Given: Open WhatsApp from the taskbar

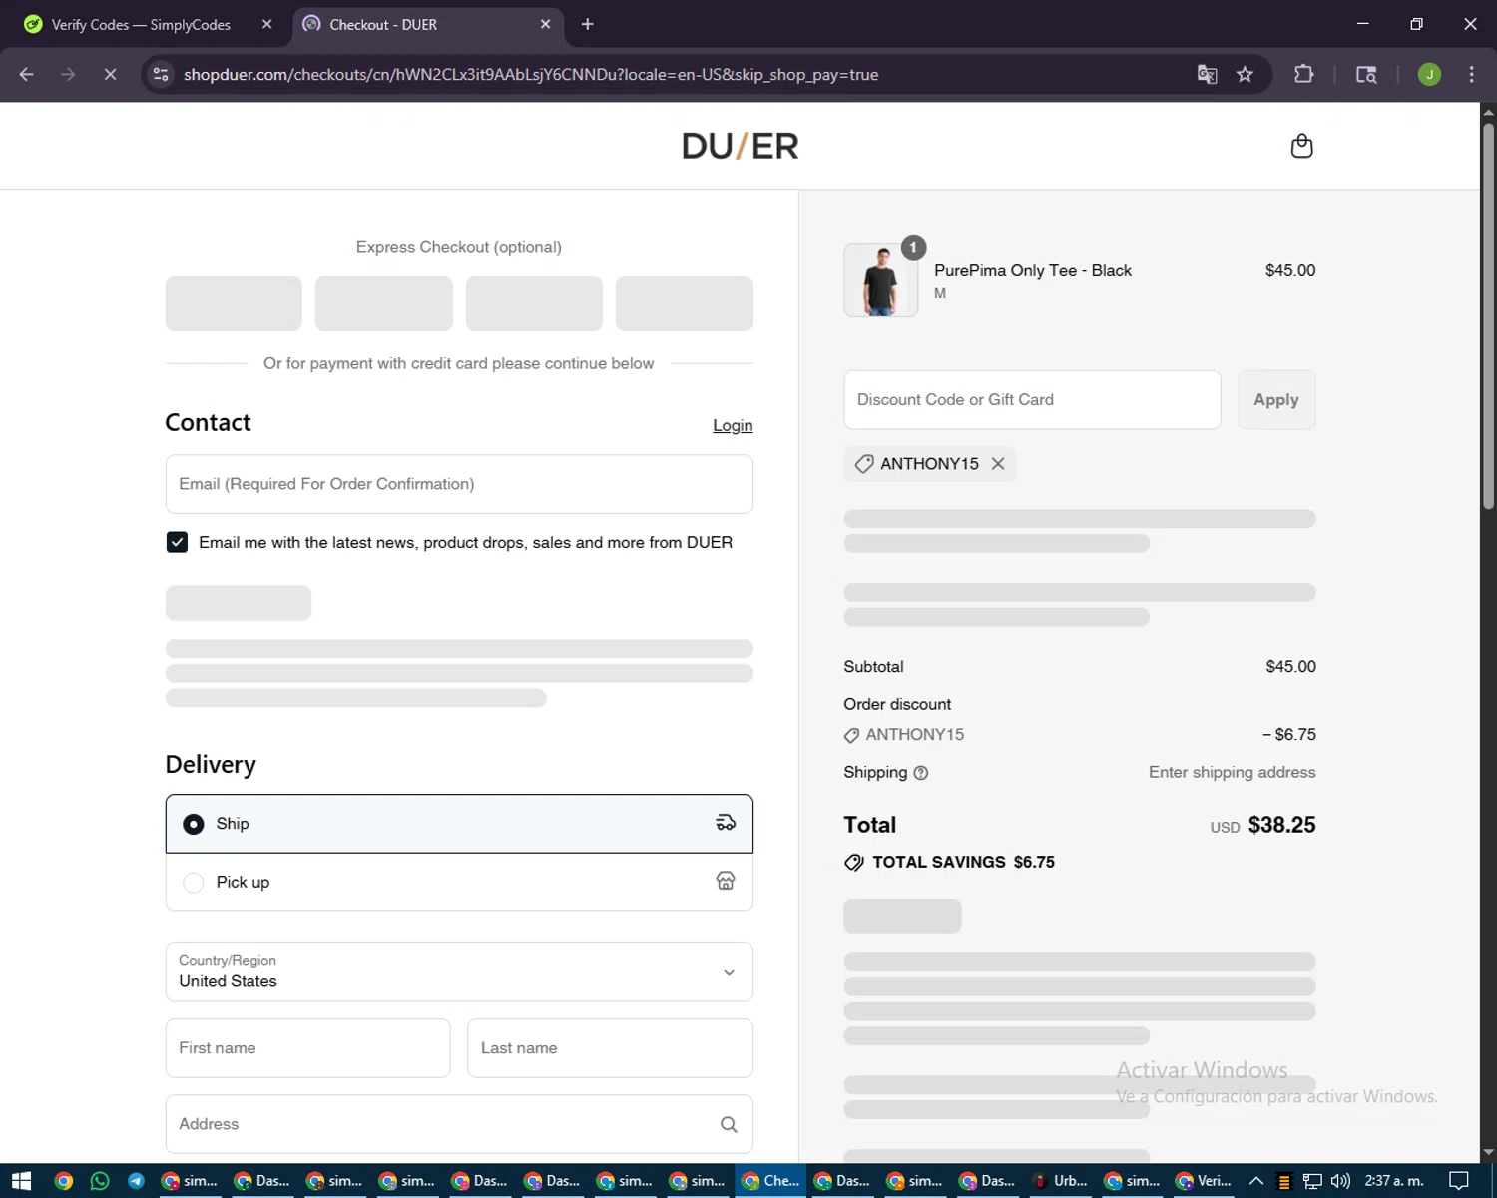Looking at the screenshot, I should (100, 1181).
